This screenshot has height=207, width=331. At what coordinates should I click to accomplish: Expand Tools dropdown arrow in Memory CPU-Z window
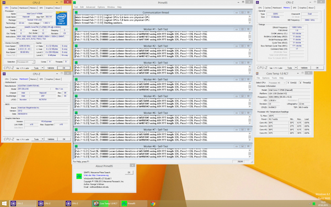(x=296, y=67)
